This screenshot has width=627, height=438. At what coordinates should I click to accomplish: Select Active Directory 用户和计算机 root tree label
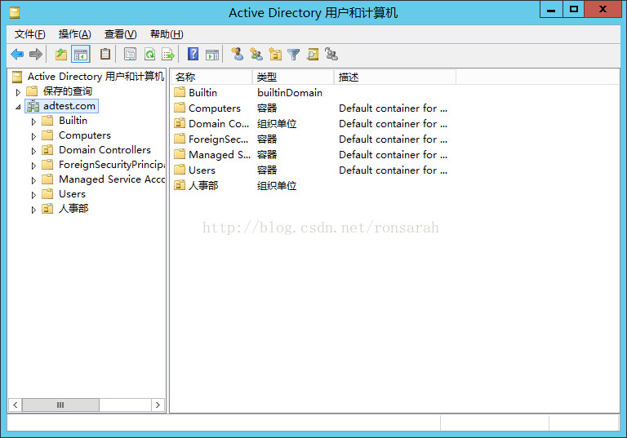point(96,77)
